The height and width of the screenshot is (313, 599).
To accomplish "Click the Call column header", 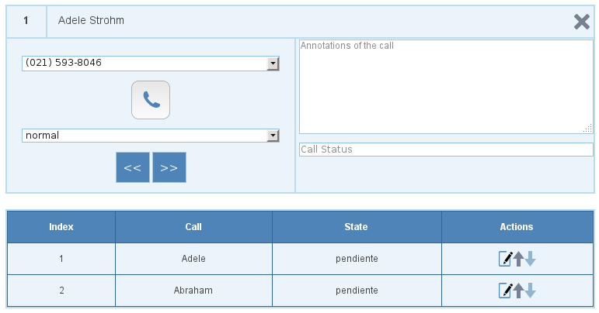I will 193,227.
